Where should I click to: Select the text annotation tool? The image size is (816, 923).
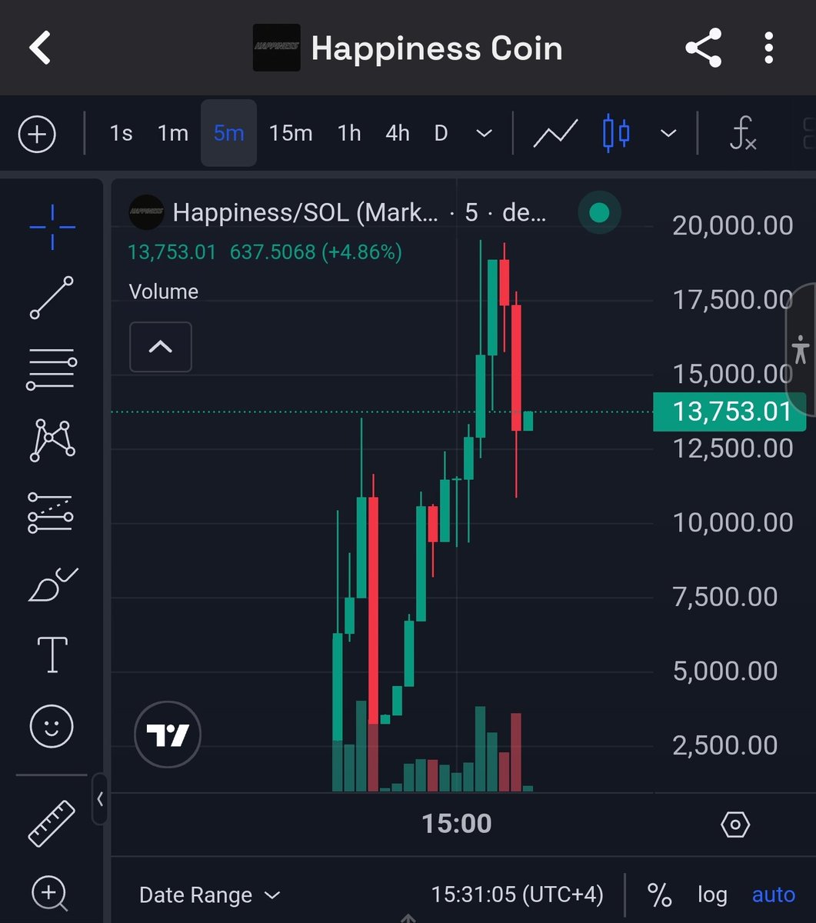pos(52,655)
